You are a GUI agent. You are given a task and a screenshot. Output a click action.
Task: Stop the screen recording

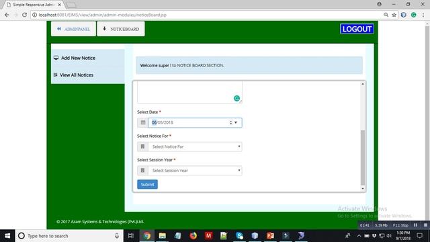(425, 225)
